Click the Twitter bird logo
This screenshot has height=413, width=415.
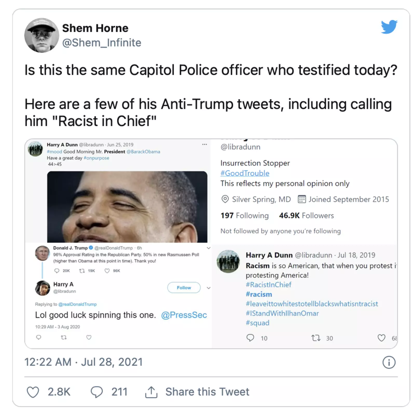(x=389, y=27)
